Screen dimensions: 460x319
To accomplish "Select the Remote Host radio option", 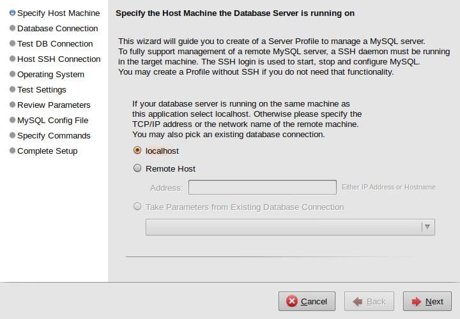I will [137, 168].
